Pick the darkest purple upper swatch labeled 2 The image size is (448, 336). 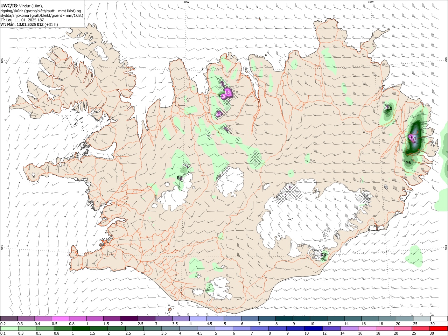(x=129, y=319)
